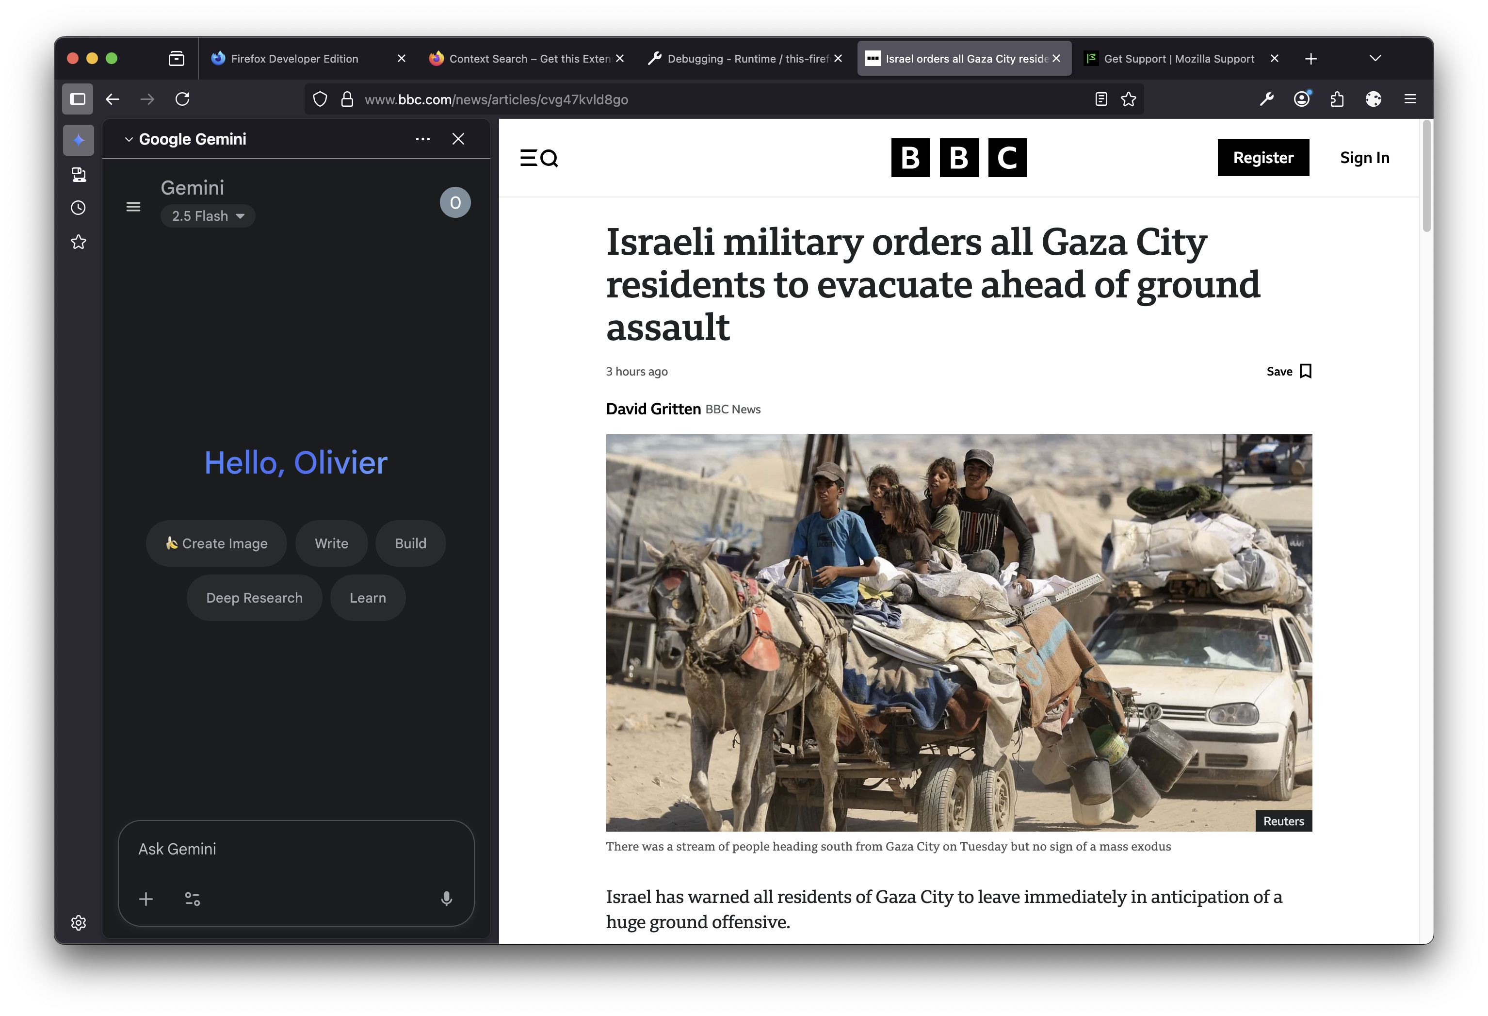This screenshot has width=1488, height=1016.
Task: Open the History sidebar panel
Action: coord(78,208)
